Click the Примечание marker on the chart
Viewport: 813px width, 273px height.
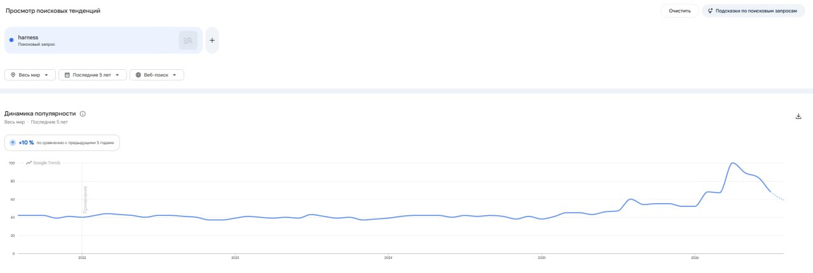pyautogui.click(x=85, y=199)
